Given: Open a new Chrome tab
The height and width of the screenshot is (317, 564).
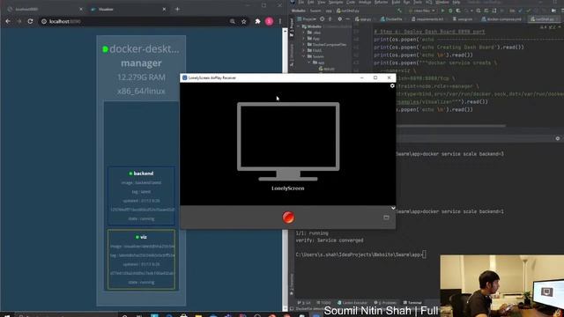Looking at the screenshot, I should coord(177,9).
